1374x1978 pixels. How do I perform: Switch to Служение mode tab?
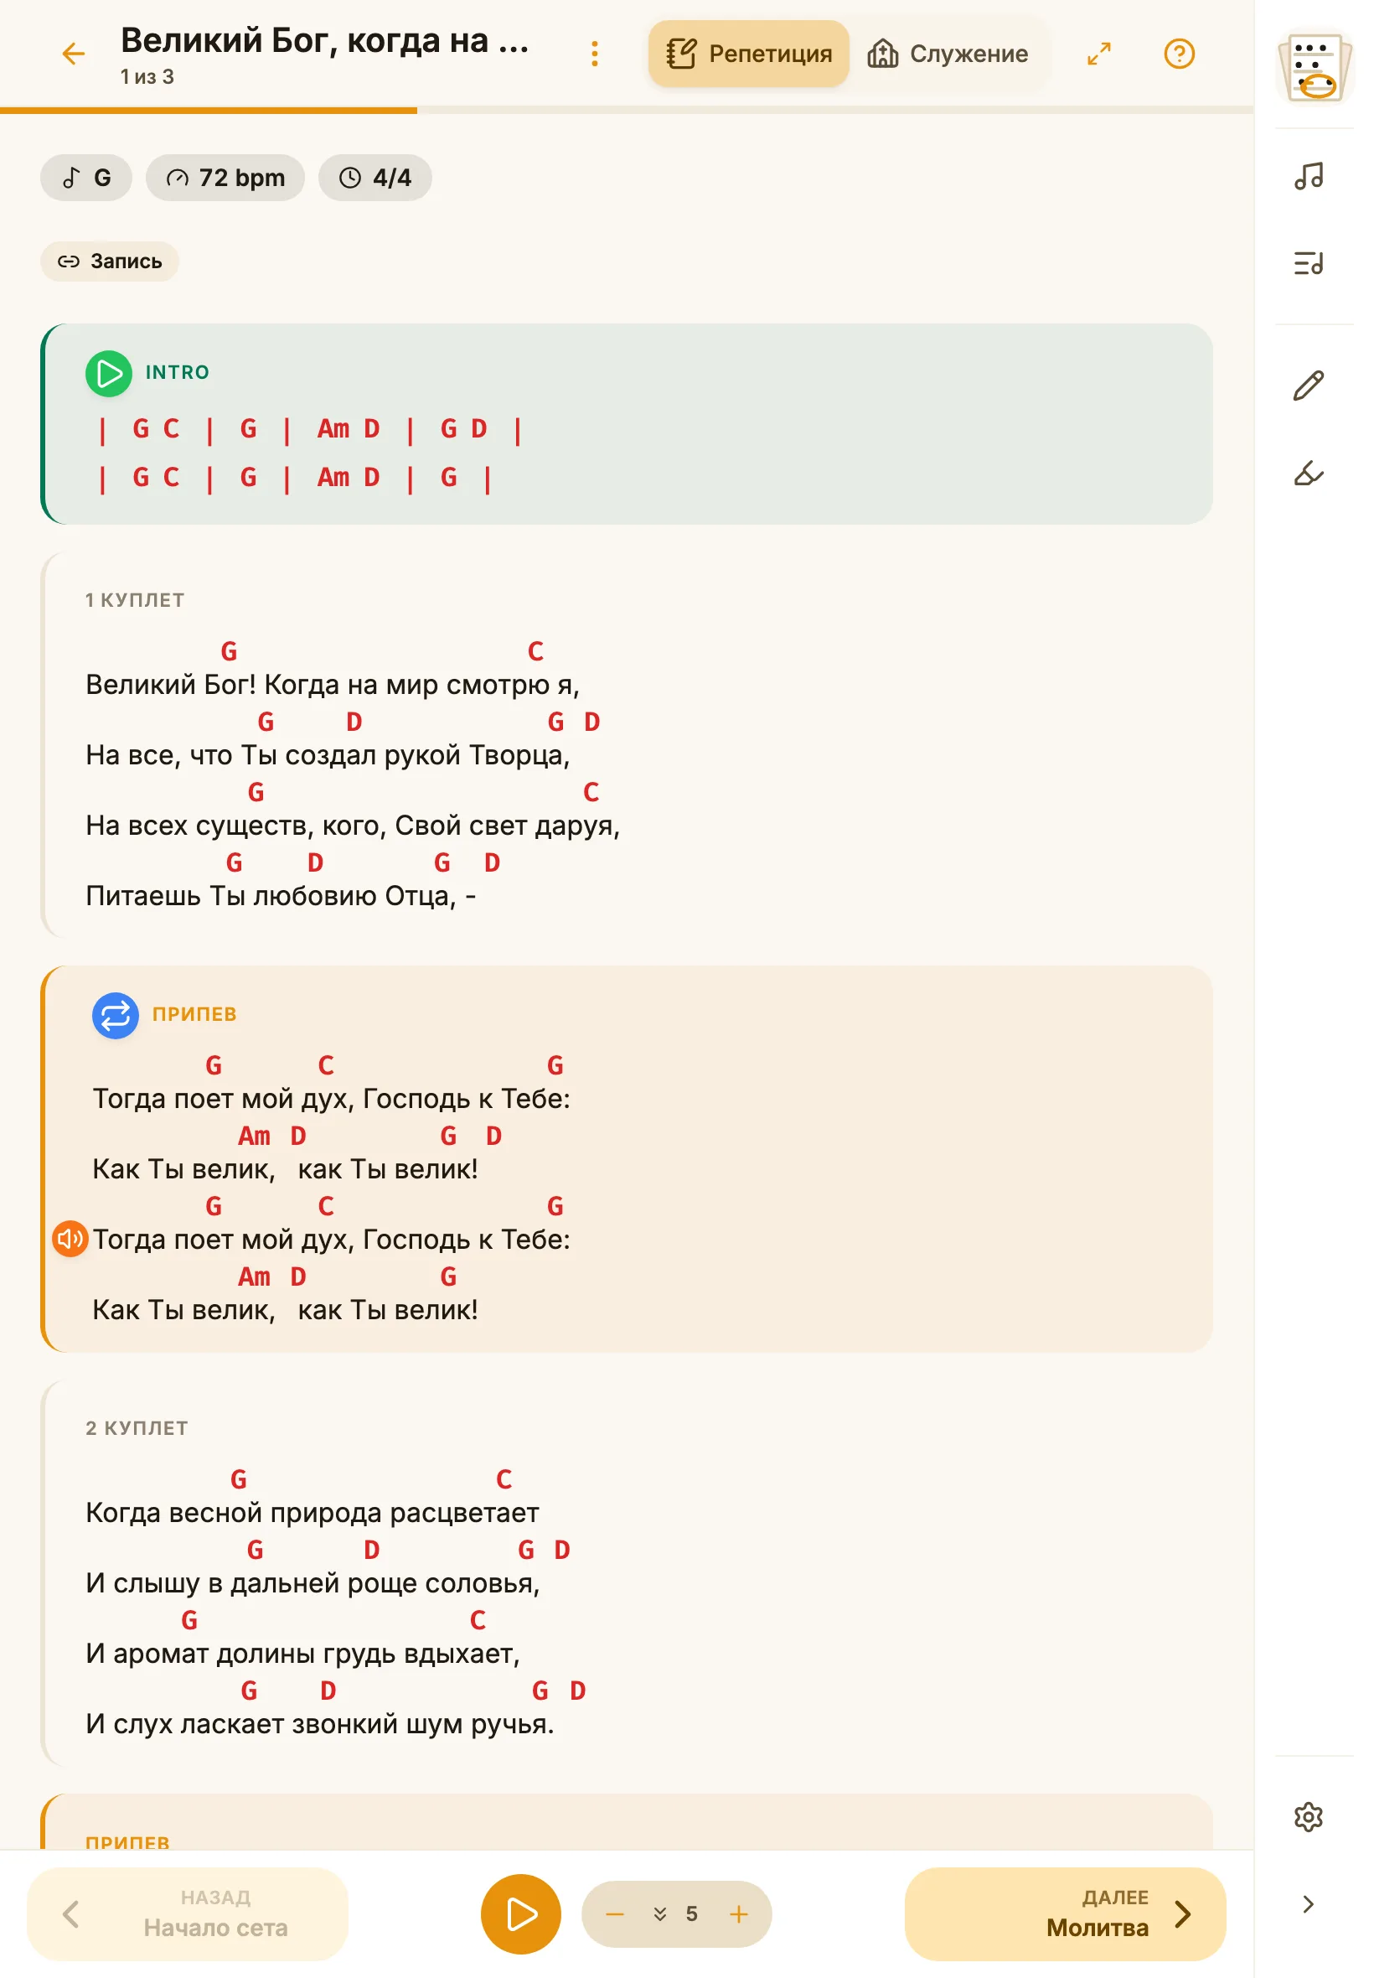pos(948,54)
